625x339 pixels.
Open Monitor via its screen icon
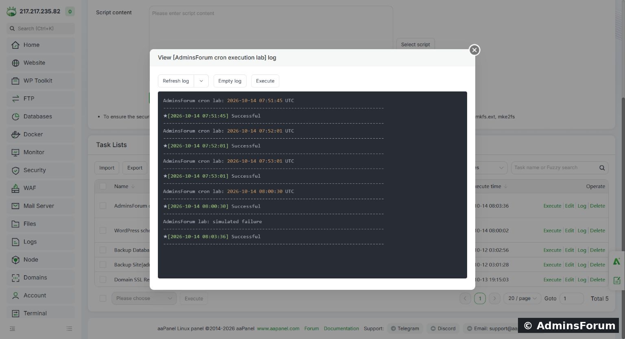click(x=15, y=152)
